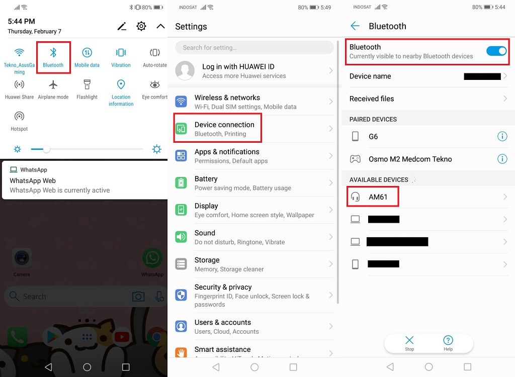
Task: Click the Apps & notifications grid icon
Action: pos(181,156)
